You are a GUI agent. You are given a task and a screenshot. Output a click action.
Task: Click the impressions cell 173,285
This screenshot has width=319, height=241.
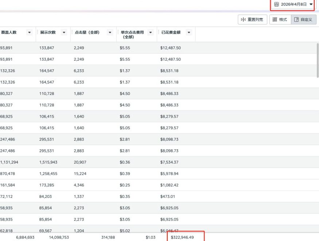pos(47,185)
